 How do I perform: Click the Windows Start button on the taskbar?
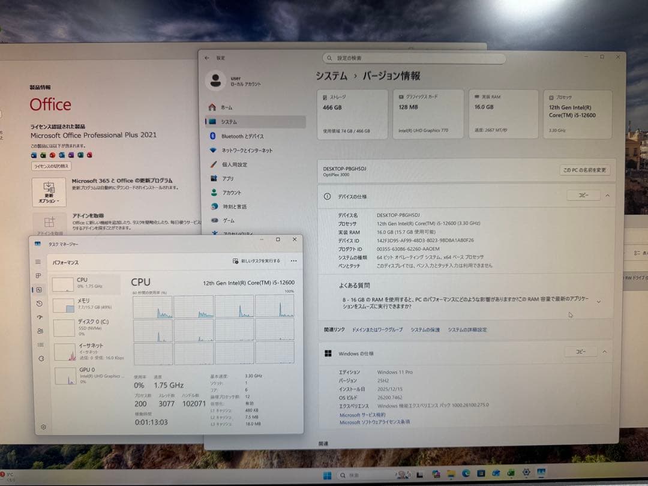coord(326,473)
